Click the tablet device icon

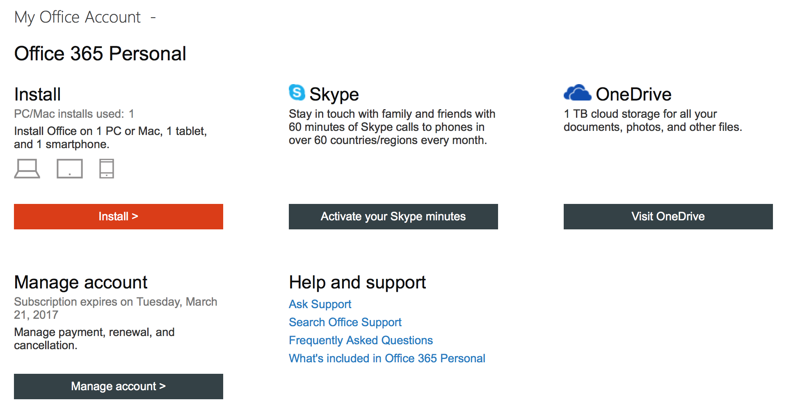(x=69, y=169)
